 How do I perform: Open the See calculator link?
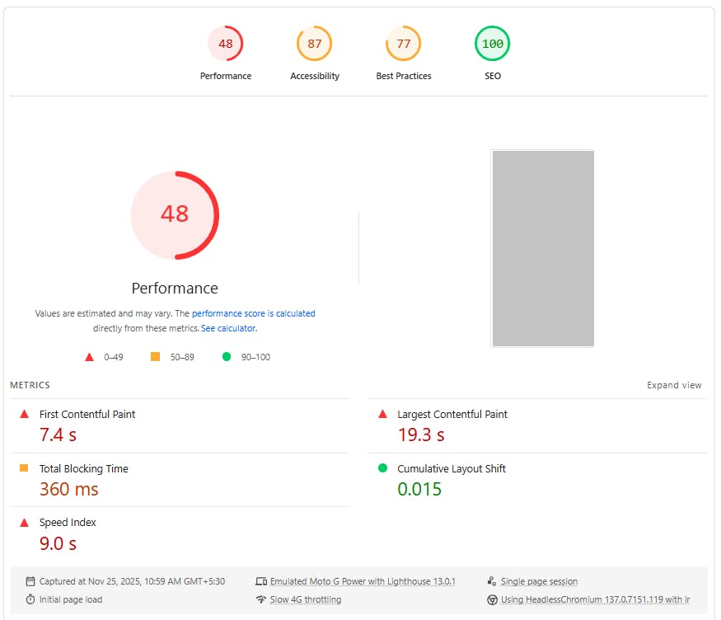tap(228, 328)
